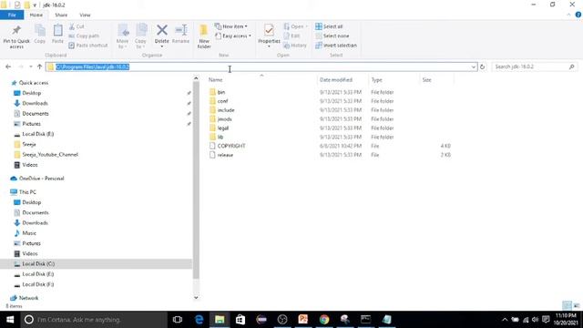
Task: Open Network in navigation pane
Action: [x=28, y=298]
